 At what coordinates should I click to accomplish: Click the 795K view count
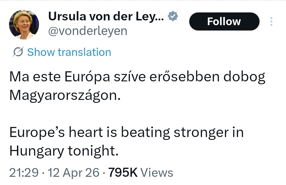[123, 173]
